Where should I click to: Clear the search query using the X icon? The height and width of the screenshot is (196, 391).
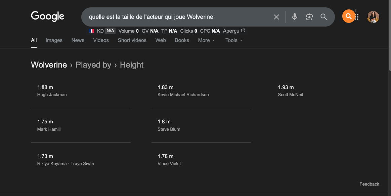click(276, 17)
